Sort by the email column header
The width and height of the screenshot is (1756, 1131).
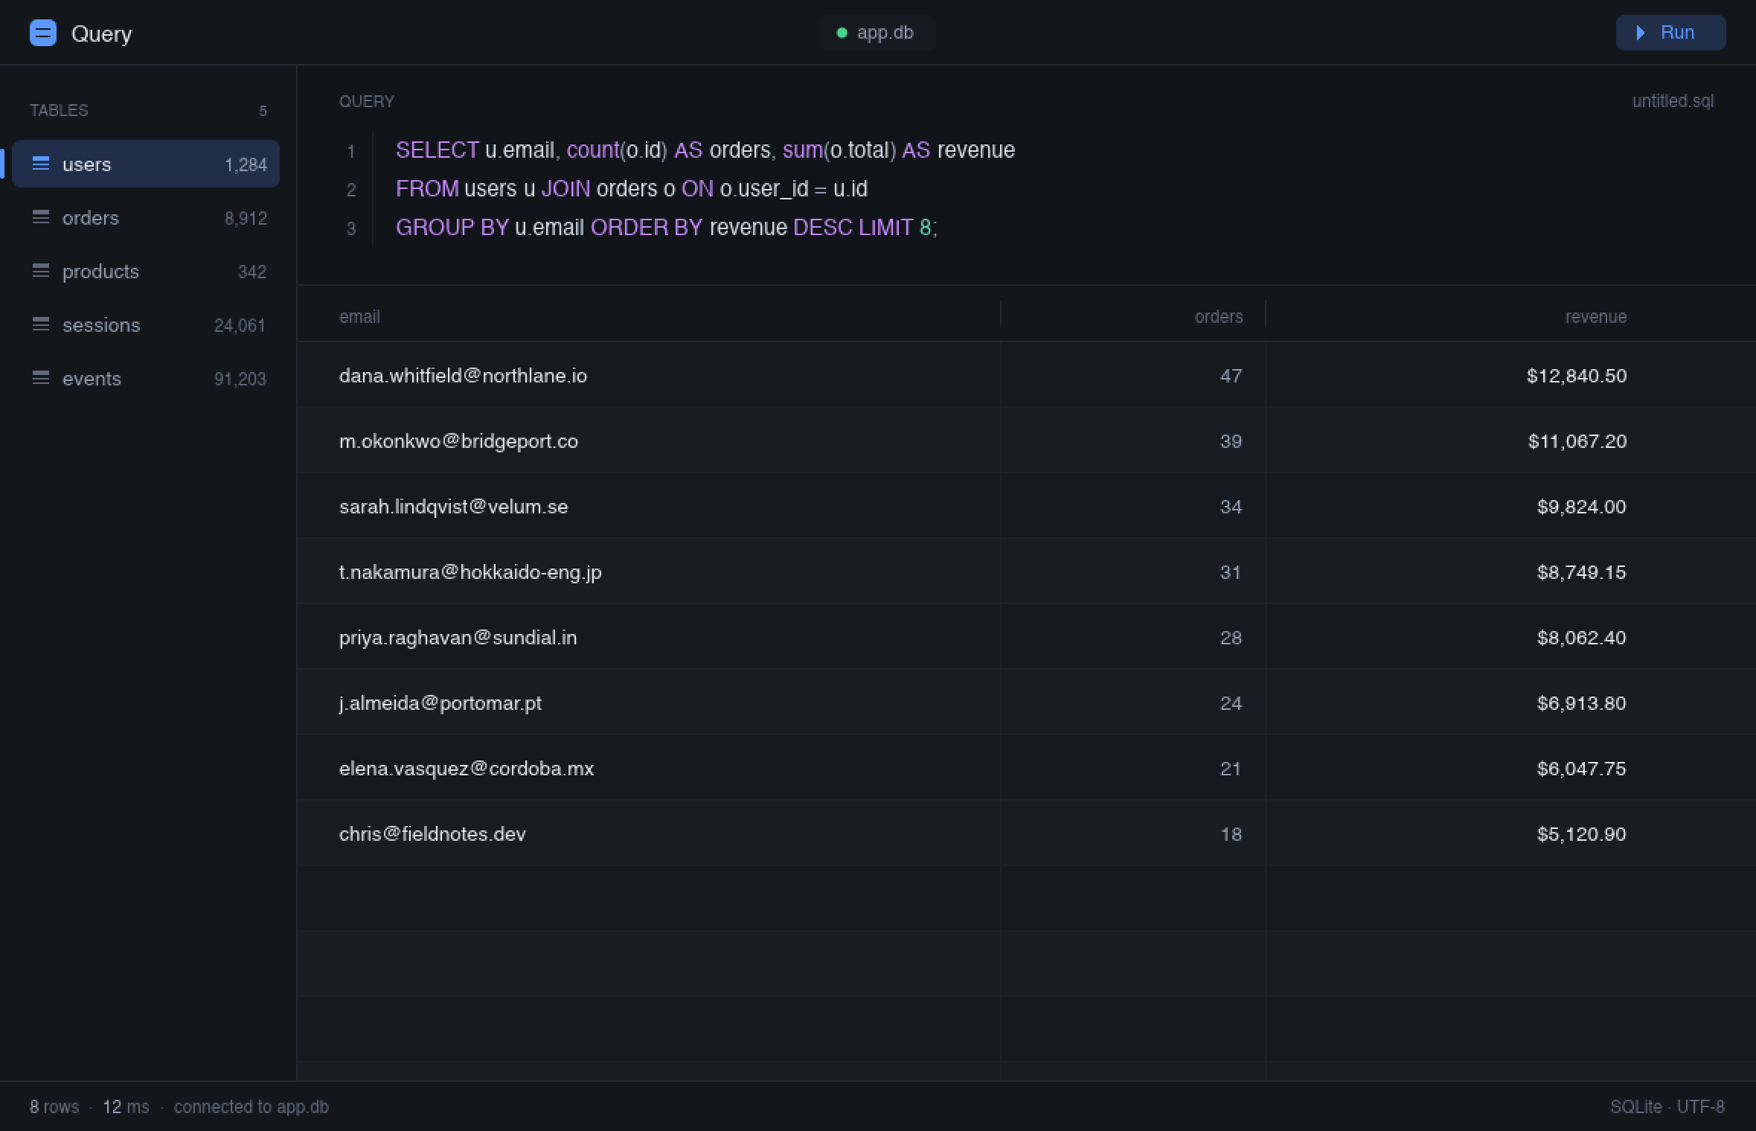(x=359, y=317)
